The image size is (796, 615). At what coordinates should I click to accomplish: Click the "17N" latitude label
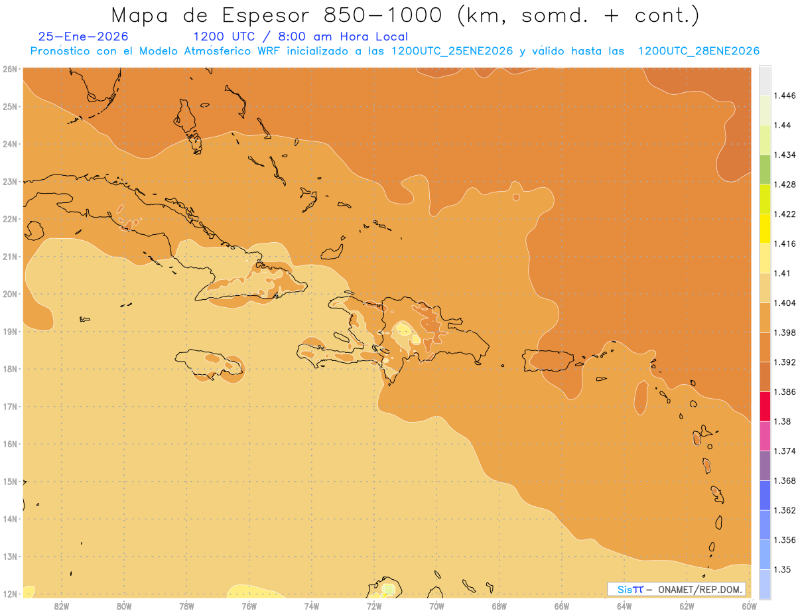click(x=10, y=407)
